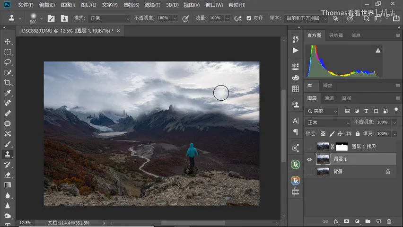Screen dimensions: 403x227
Task: Hide 图层 1 with eye icon
Action: click(x=309, y=159)
